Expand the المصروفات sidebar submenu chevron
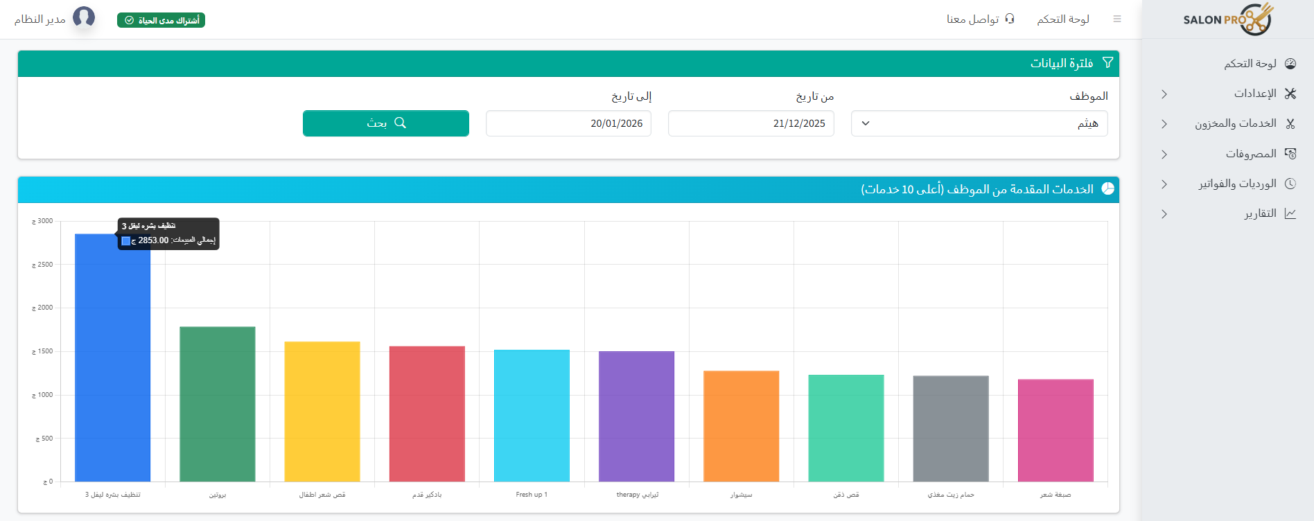 (x=1164, y=154)
